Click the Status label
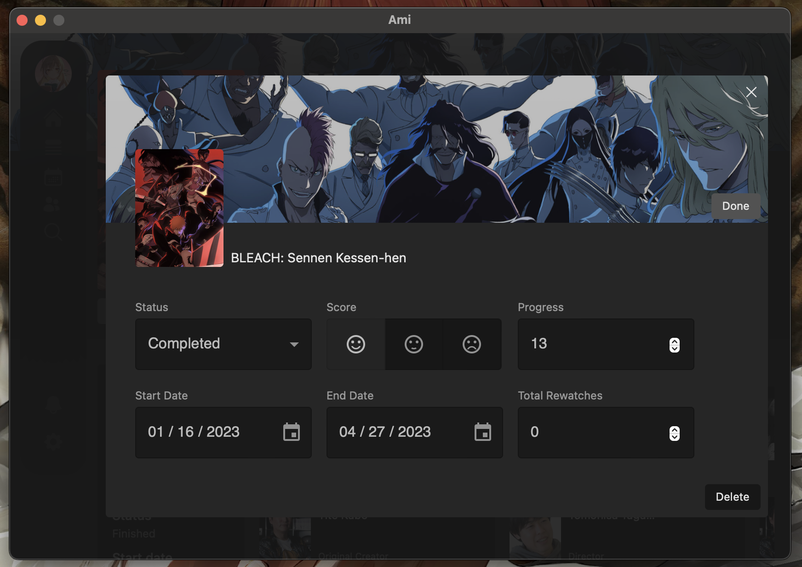 point(152,307)
